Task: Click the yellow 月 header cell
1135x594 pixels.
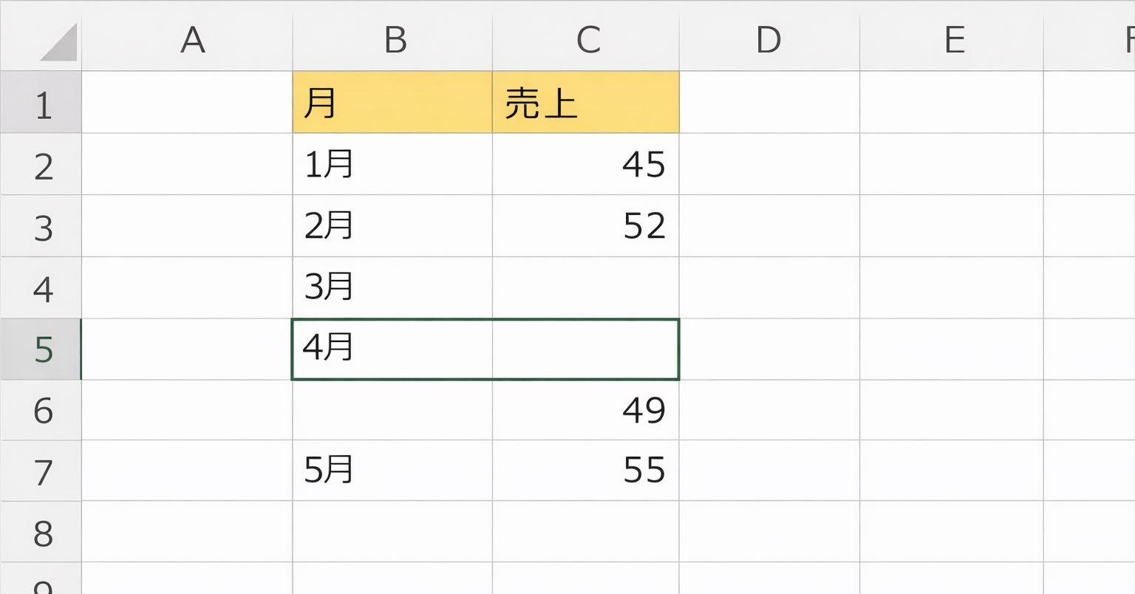Action: tap(392, 103)
